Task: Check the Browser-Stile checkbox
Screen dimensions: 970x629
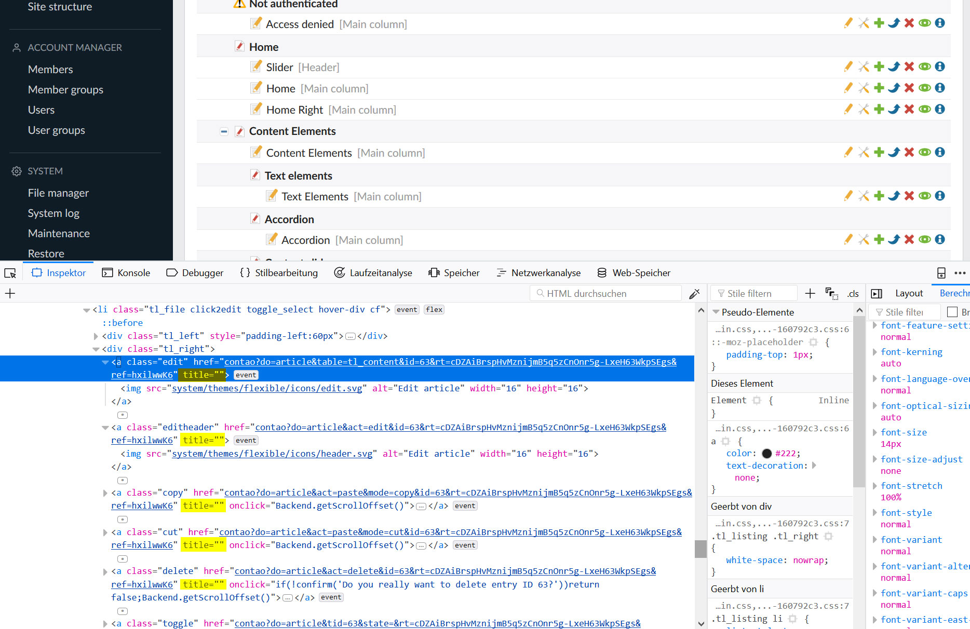Action: click(x=952, y=312)
